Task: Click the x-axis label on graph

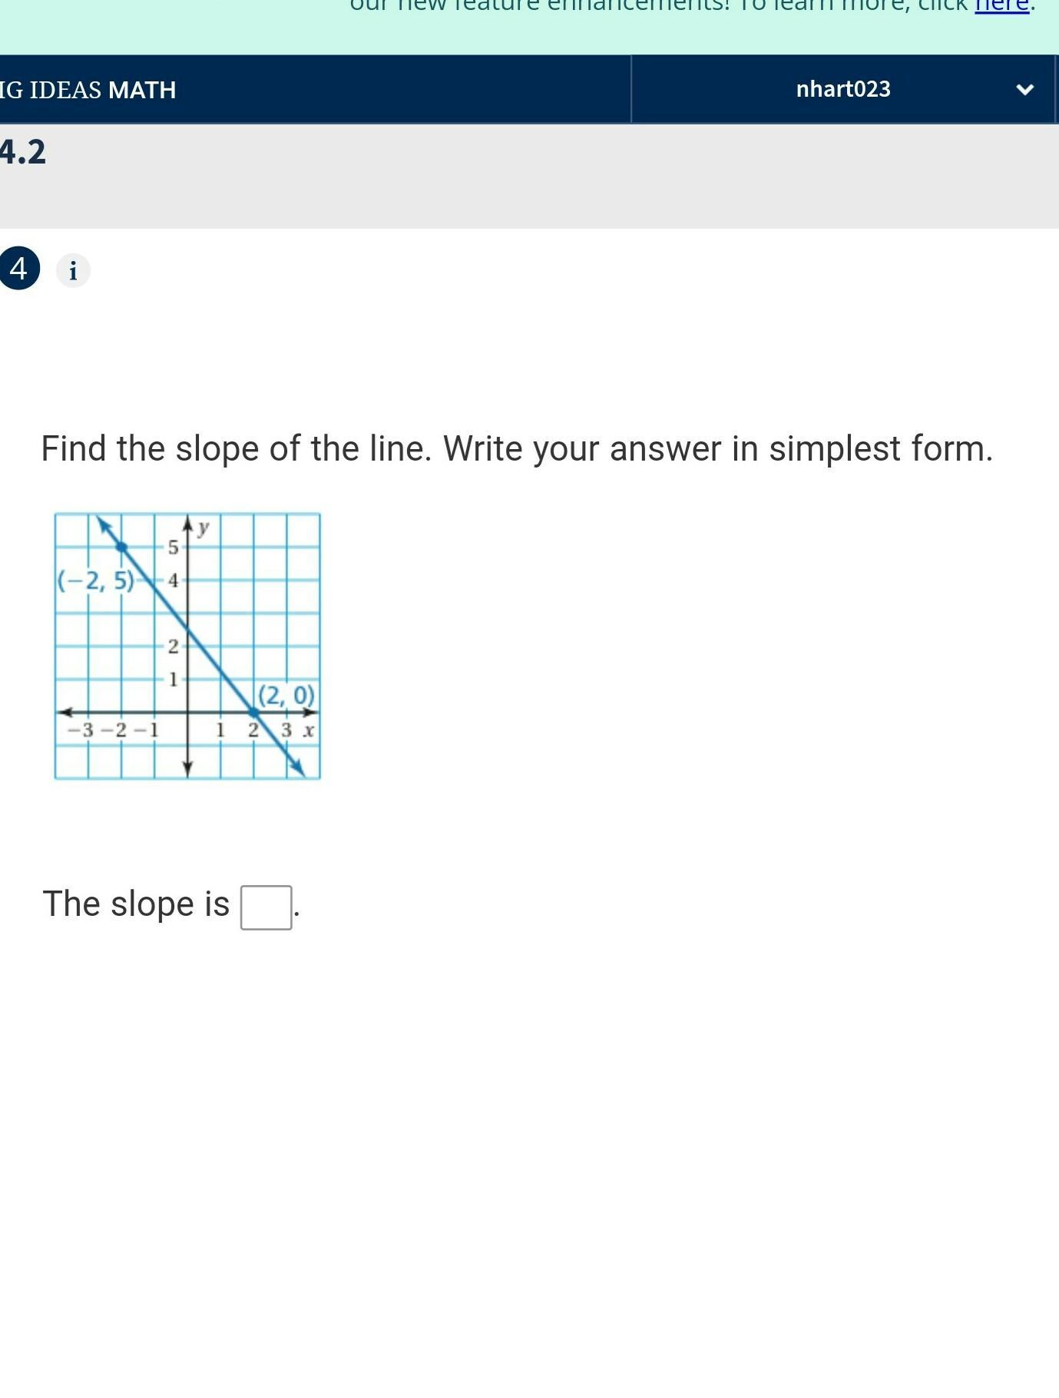Action: coord(309,730)
